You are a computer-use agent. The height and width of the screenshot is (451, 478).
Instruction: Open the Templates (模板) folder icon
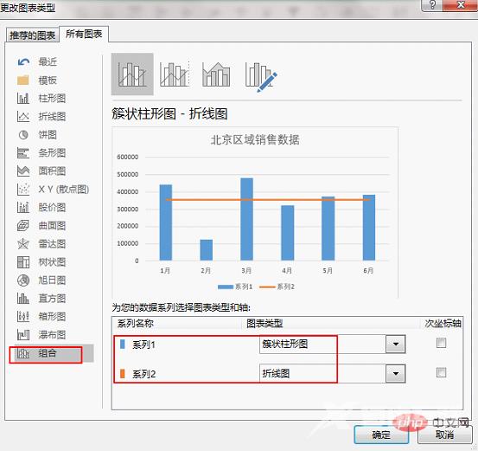23,81
